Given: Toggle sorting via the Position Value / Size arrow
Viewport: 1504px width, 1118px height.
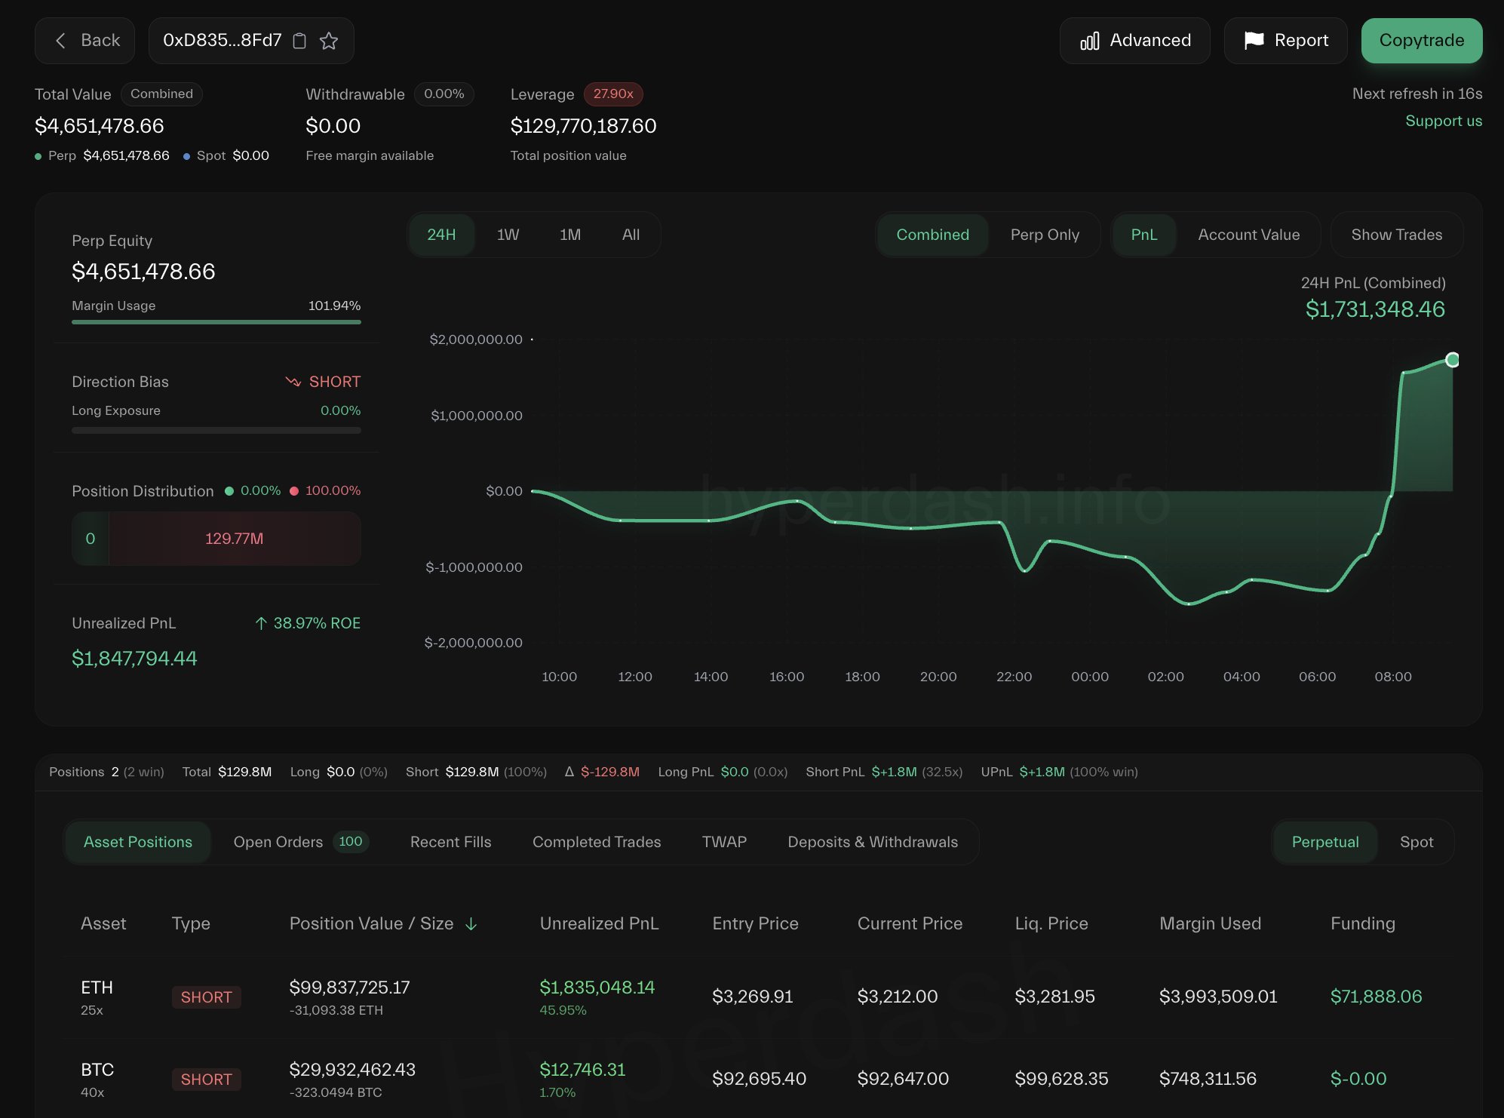Looking at the screenshot, I should (471, 923).
